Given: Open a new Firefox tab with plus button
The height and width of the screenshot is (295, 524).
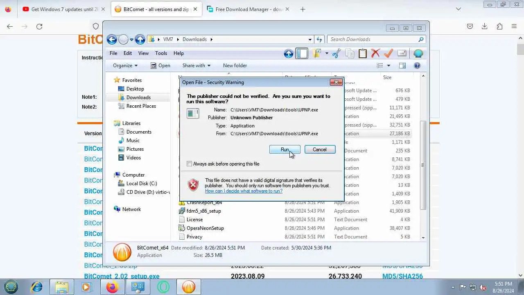Looking at the screenshot, I should click(303, 9).
